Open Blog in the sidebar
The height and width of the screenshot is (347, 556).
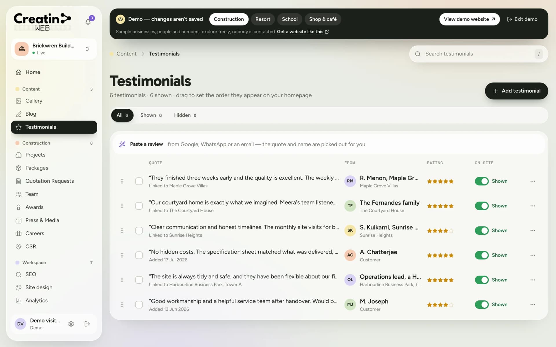tap(54, 114)
